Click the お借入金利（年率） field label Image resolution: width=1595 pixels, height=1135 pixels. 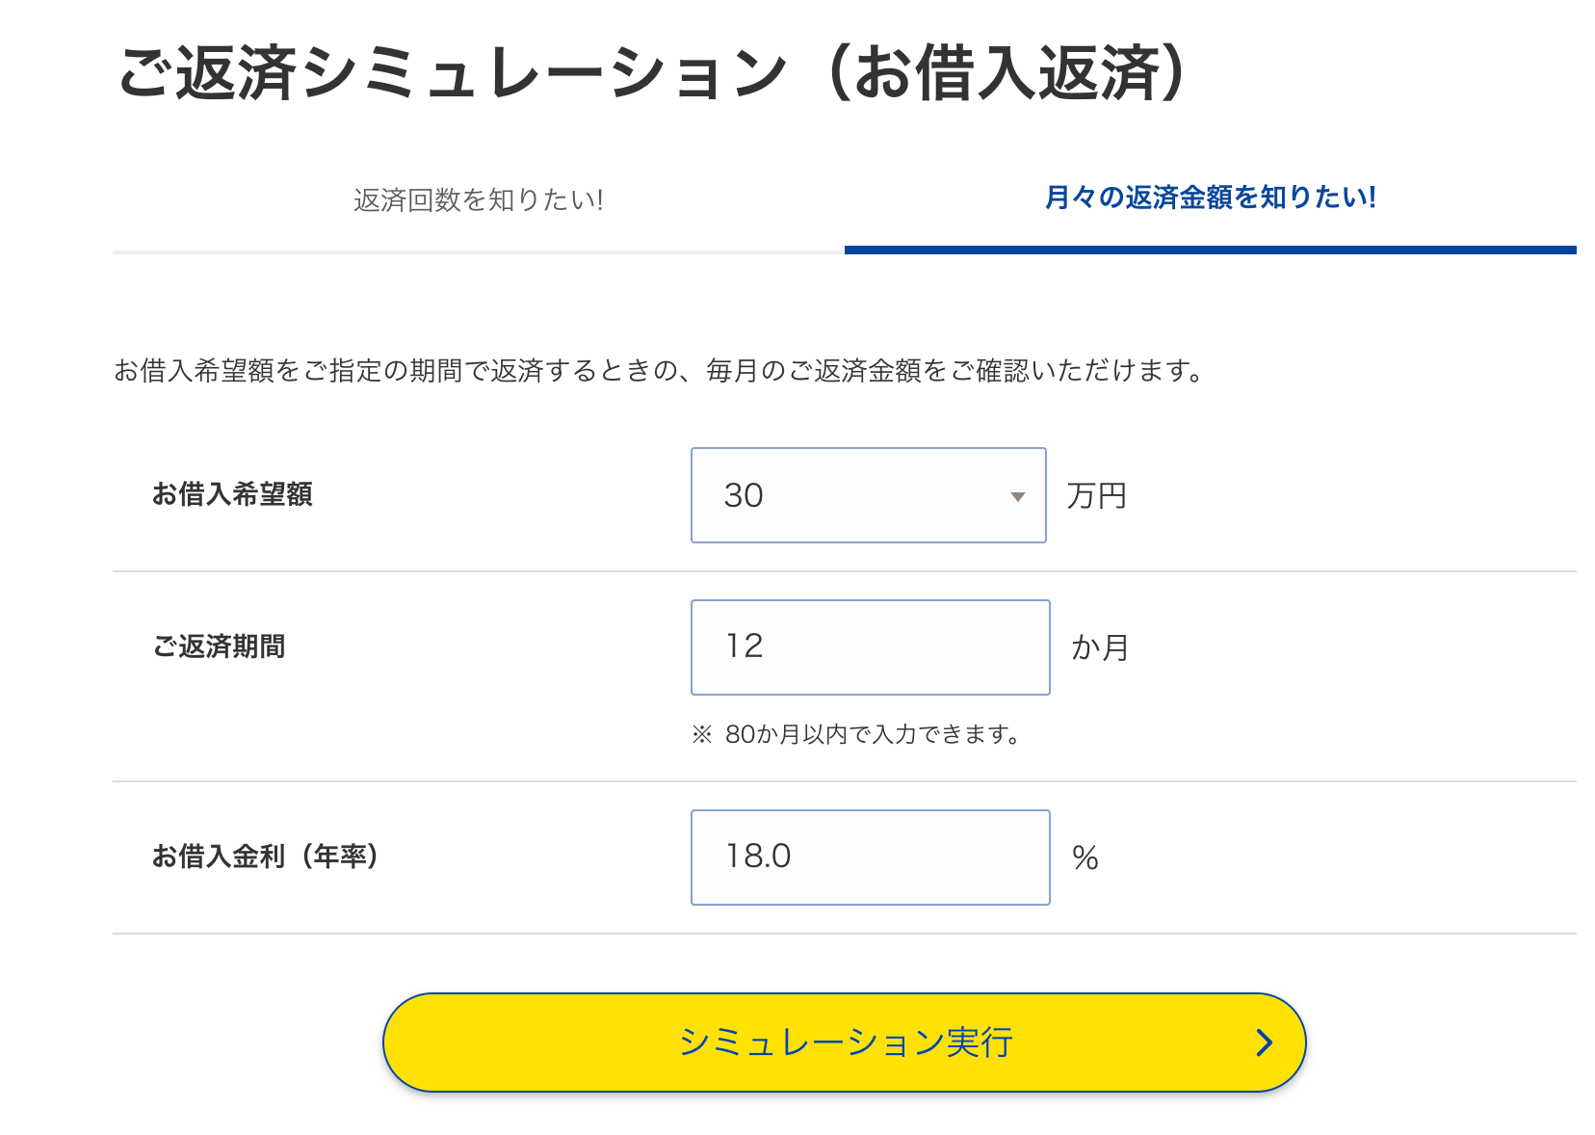click(265, 857)
